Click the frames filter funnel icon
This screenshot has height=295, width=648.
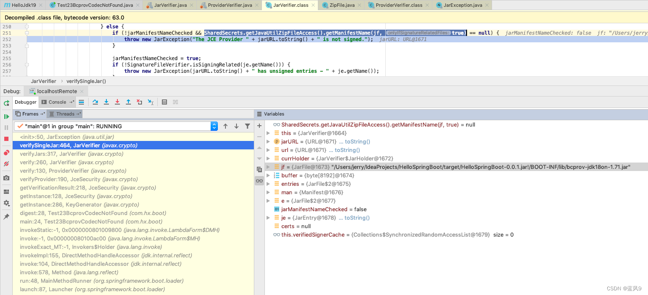click(248, 126)
